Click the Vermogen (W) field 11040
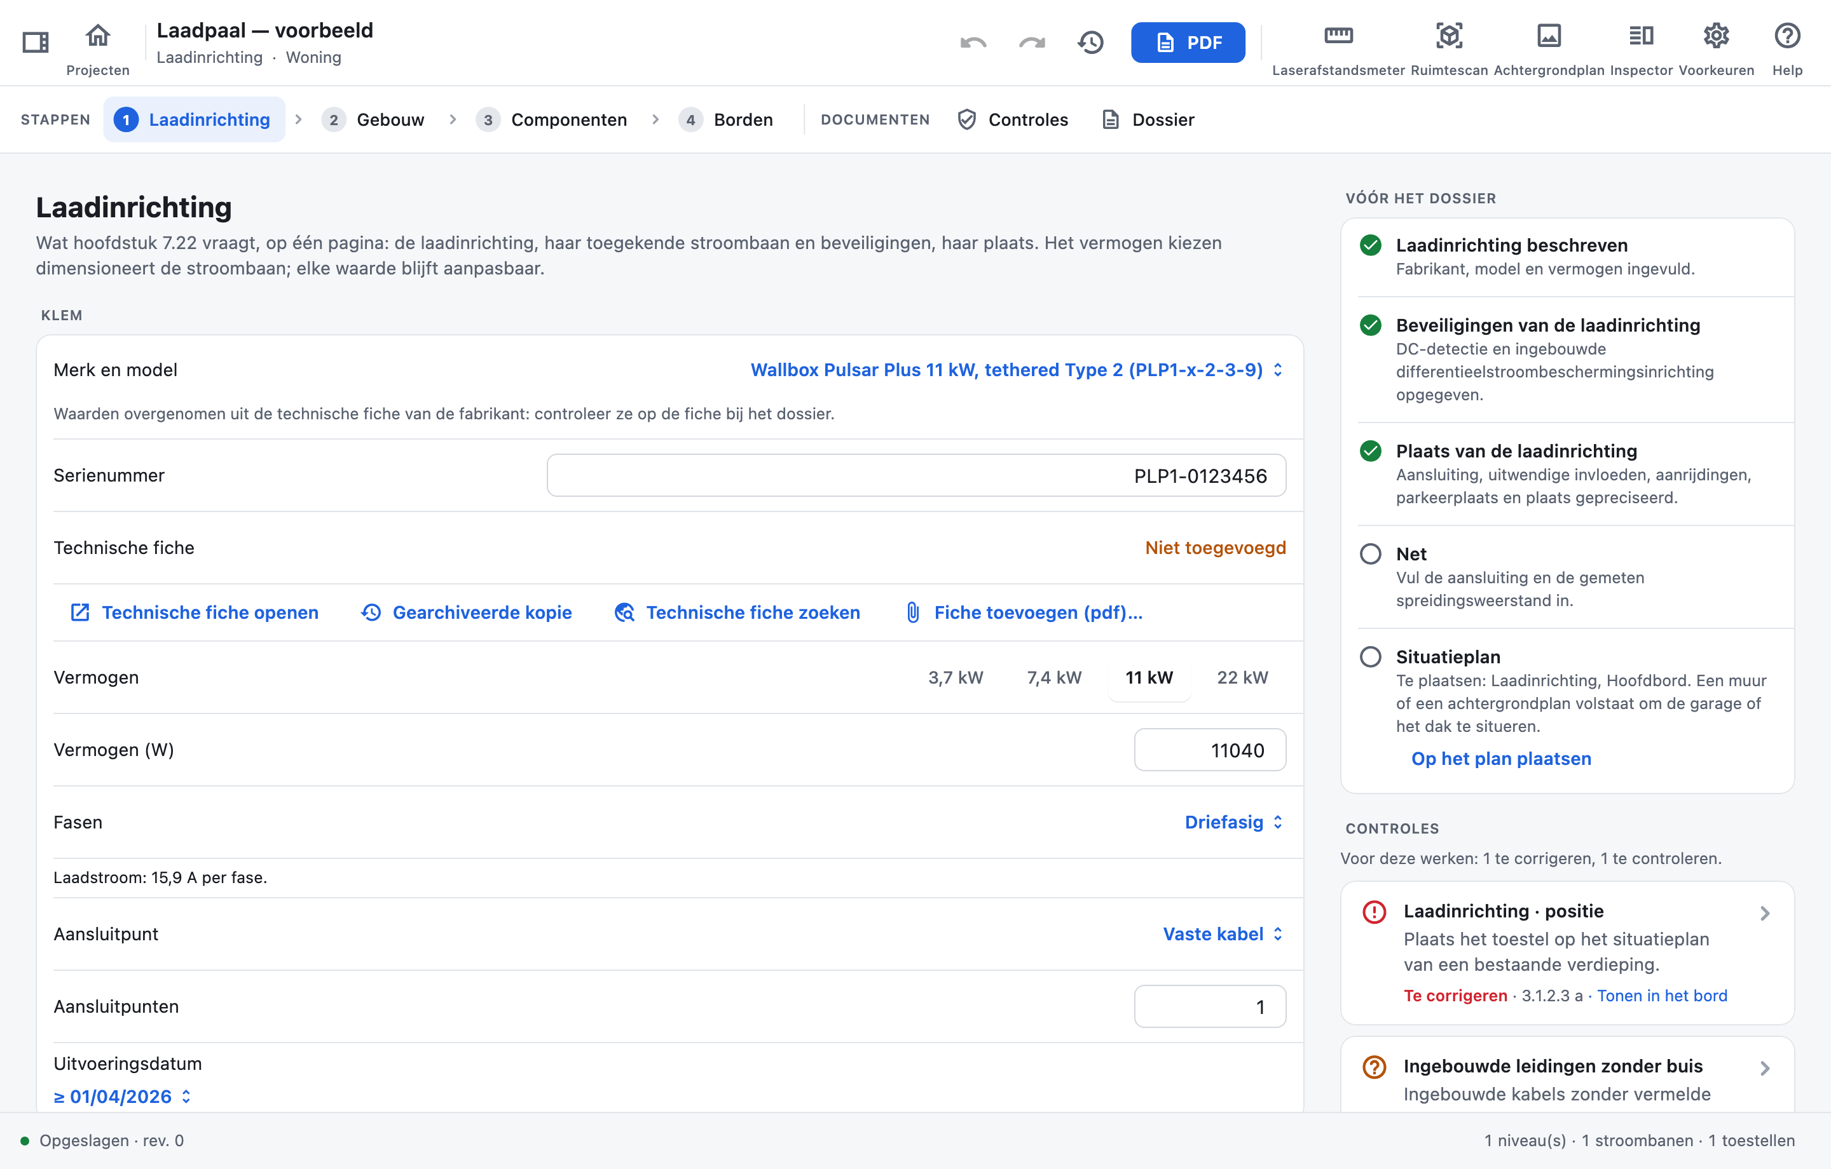The width and height of the screenshot is (1831, 1169). pos(1210,750)
